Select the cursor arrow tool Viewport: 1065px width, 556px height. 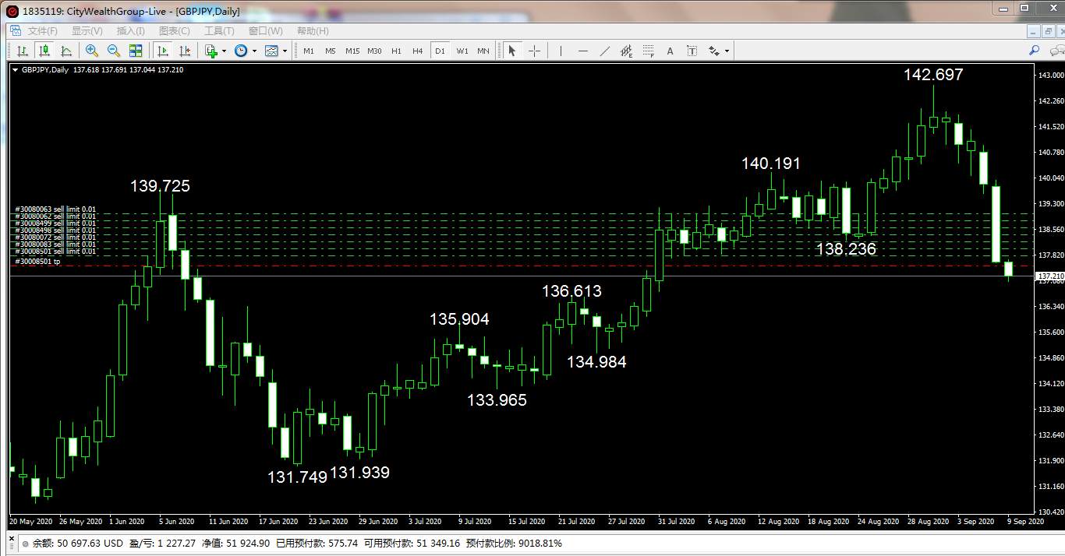pos(512,51)
